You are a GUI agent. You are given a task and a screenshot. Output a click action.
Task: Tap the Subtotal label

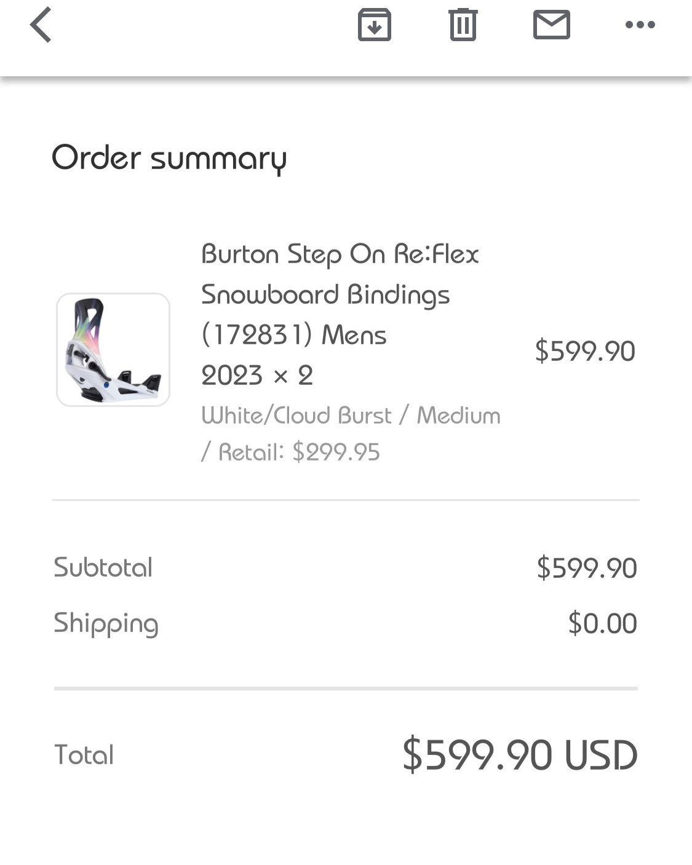pyautogui.click(x=103, y=567)
